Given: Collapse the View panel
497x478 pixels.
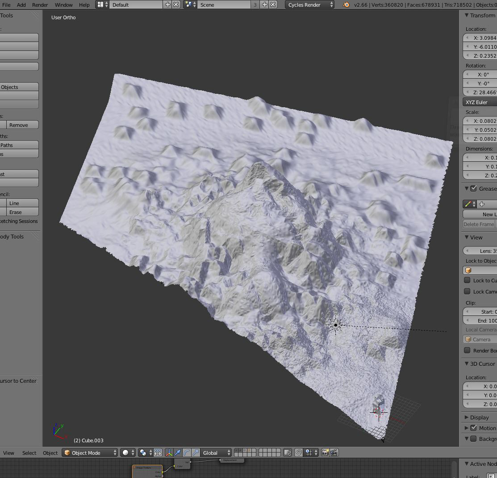Looking at the screenshot, I should click(x=467, y=237).
